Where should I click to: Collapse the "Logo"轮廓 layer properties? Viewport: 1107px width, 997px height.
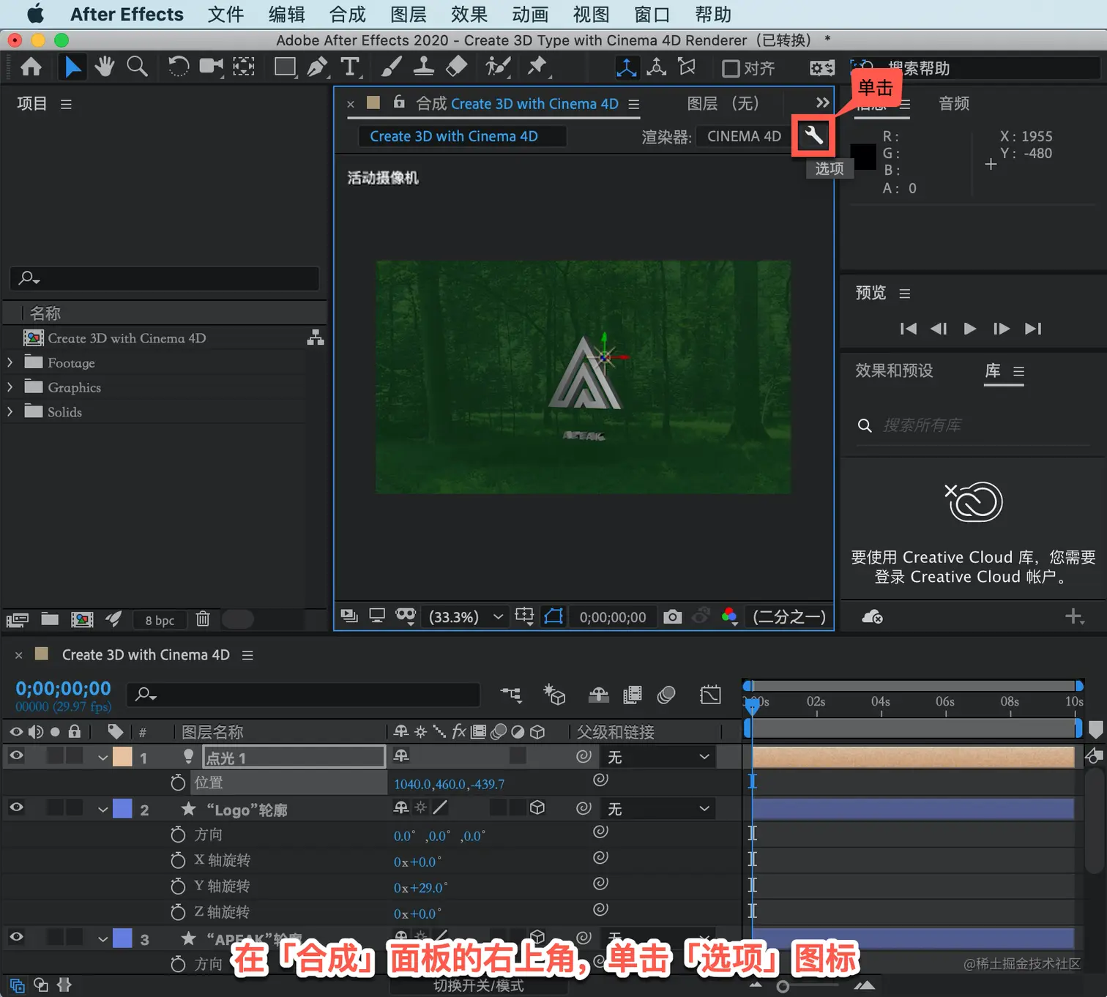103,810
